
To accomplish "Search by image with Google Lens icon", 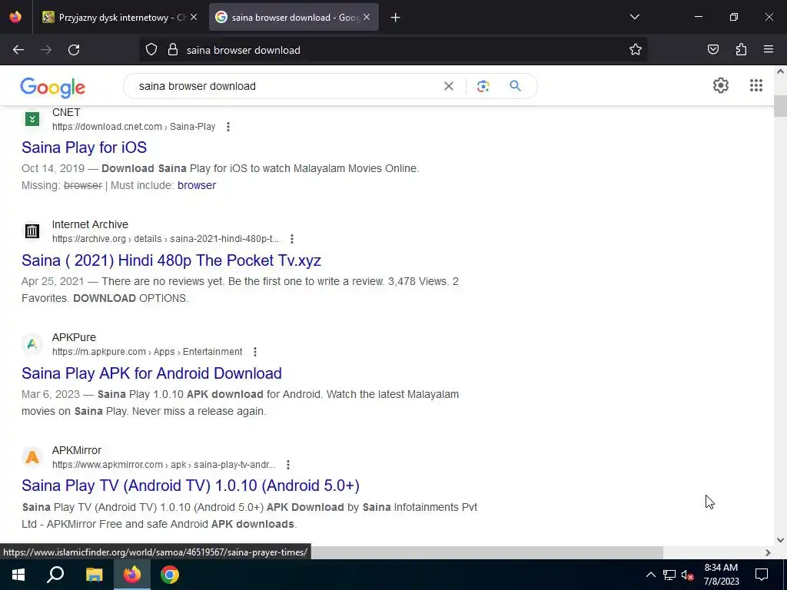I will pyautogui.click(x=483, y=86).
